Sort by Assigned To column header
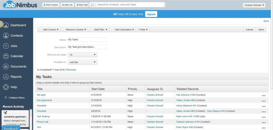Screen dimensions: 273x130 pos(160,89)
